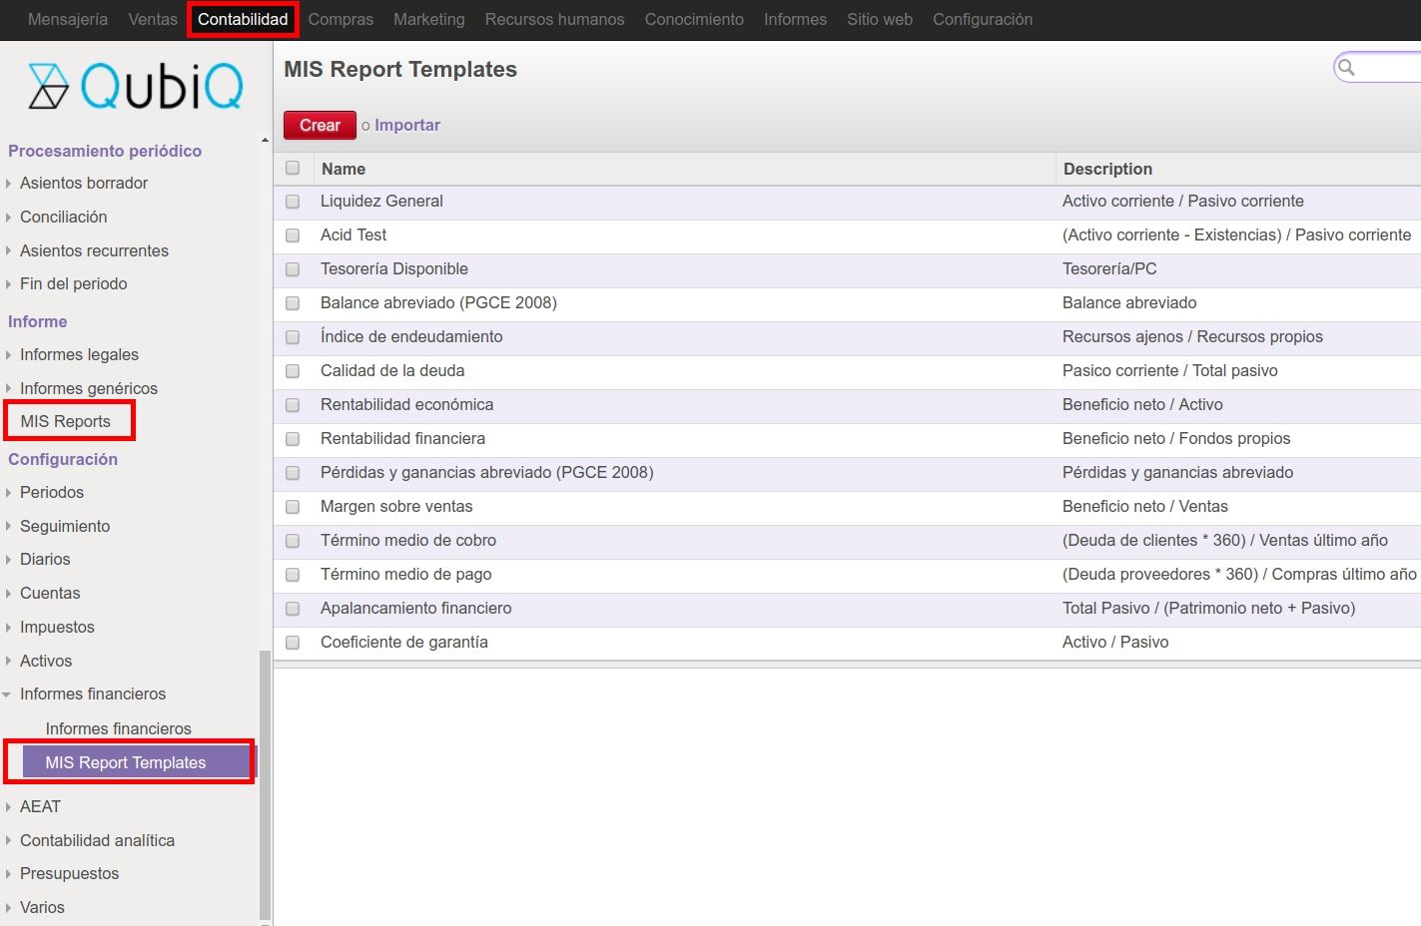Click the QubiQ logo
Viewport: 1421px width, 926px height.
point(136,86)
